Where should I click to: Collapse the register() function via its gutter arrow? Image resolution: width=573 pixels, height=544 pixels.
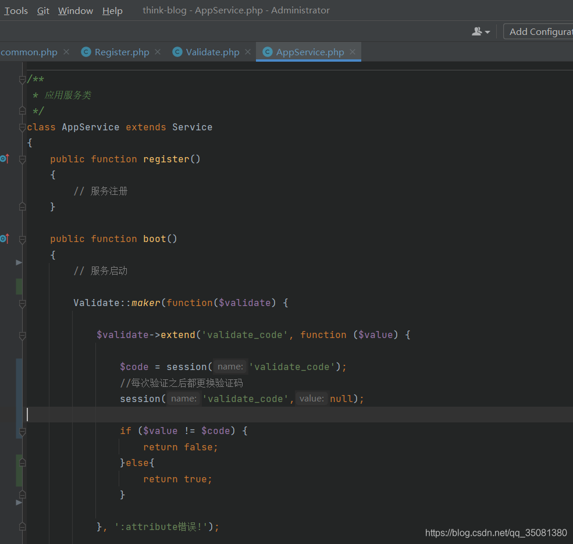tap(22, 158)
